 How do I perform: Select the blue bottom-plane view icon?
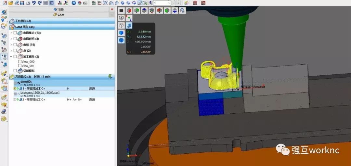(x=175, y=10)
